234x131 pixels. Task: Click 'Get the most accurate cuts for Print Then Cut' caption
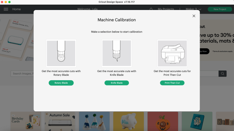[172, 73]
